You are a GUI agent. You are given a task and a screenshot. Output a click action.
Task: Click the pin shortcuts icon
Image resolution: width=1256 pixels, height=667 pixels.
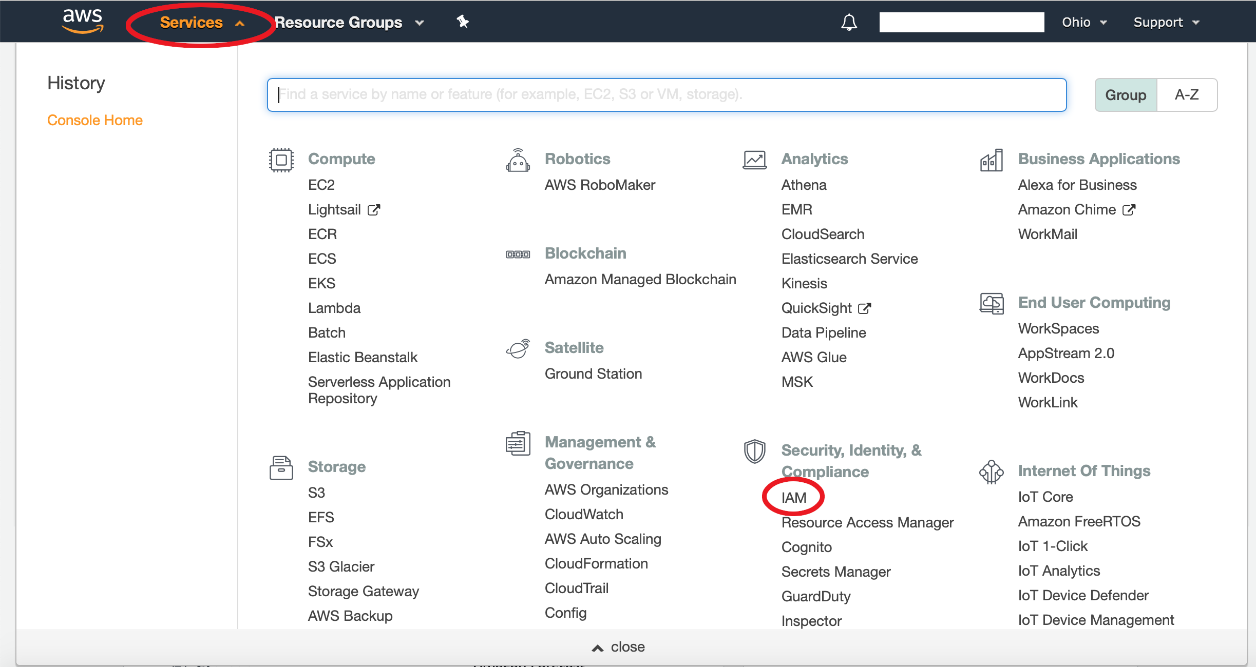463,22
